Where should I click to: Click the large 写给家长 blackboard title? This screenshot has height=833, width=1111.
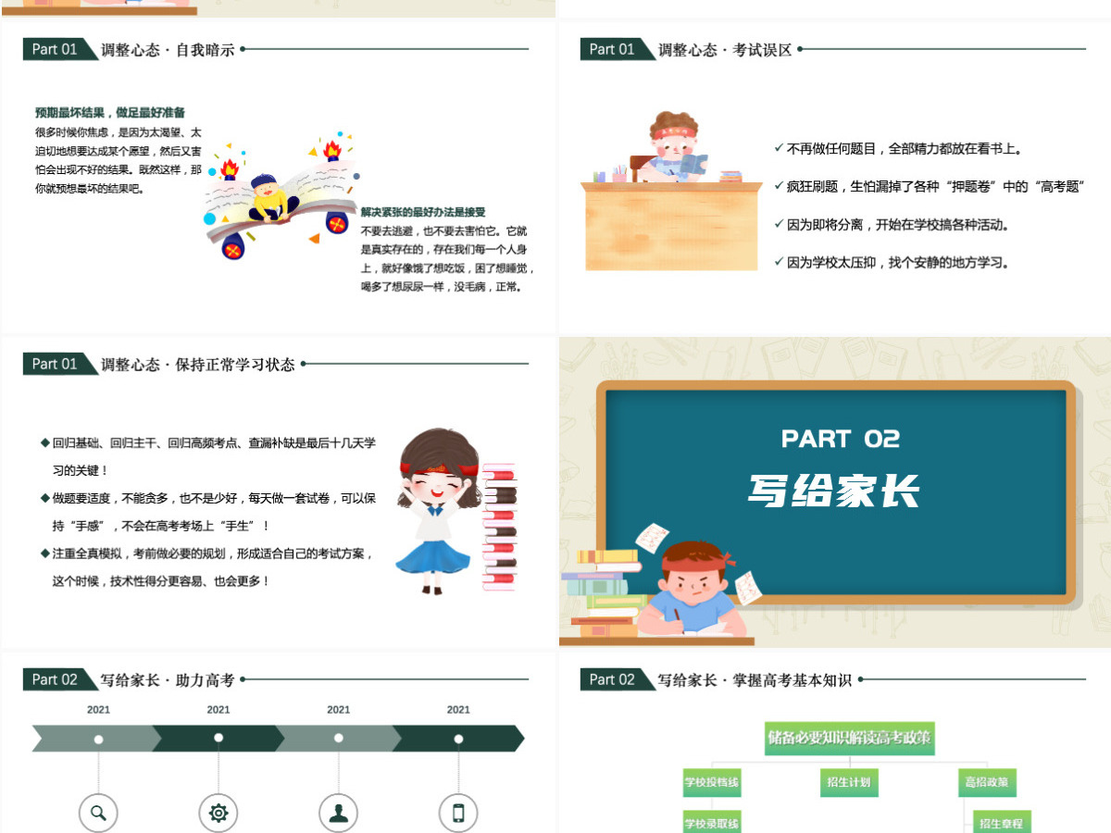coord(834,491)
